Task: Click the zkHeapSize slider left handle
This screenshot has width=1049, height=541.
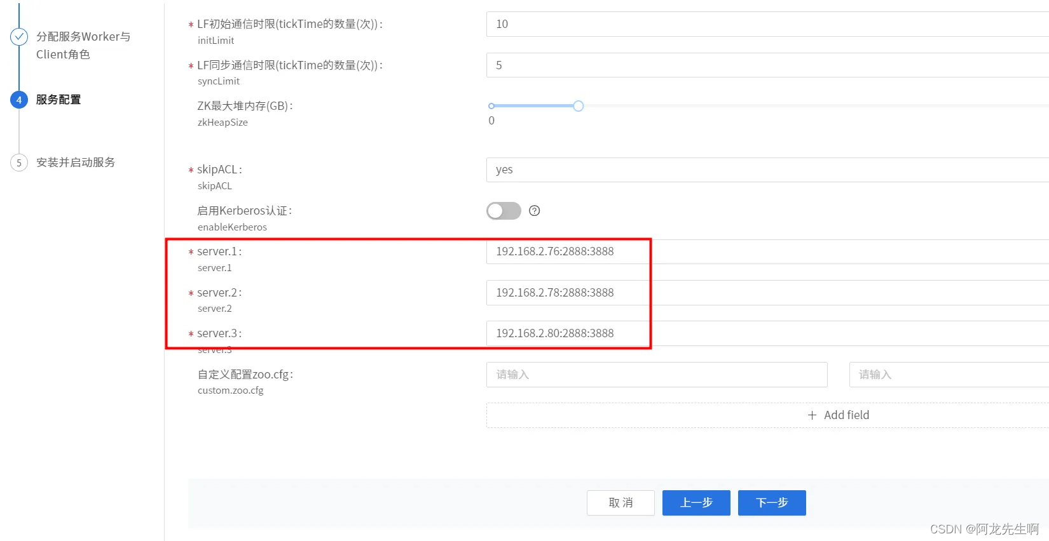Action: (491, 106)
